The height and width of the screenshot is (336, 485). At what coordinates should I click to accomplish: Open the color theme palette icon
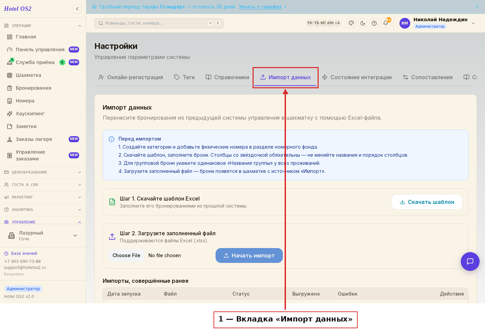click(x=351, y=23)
